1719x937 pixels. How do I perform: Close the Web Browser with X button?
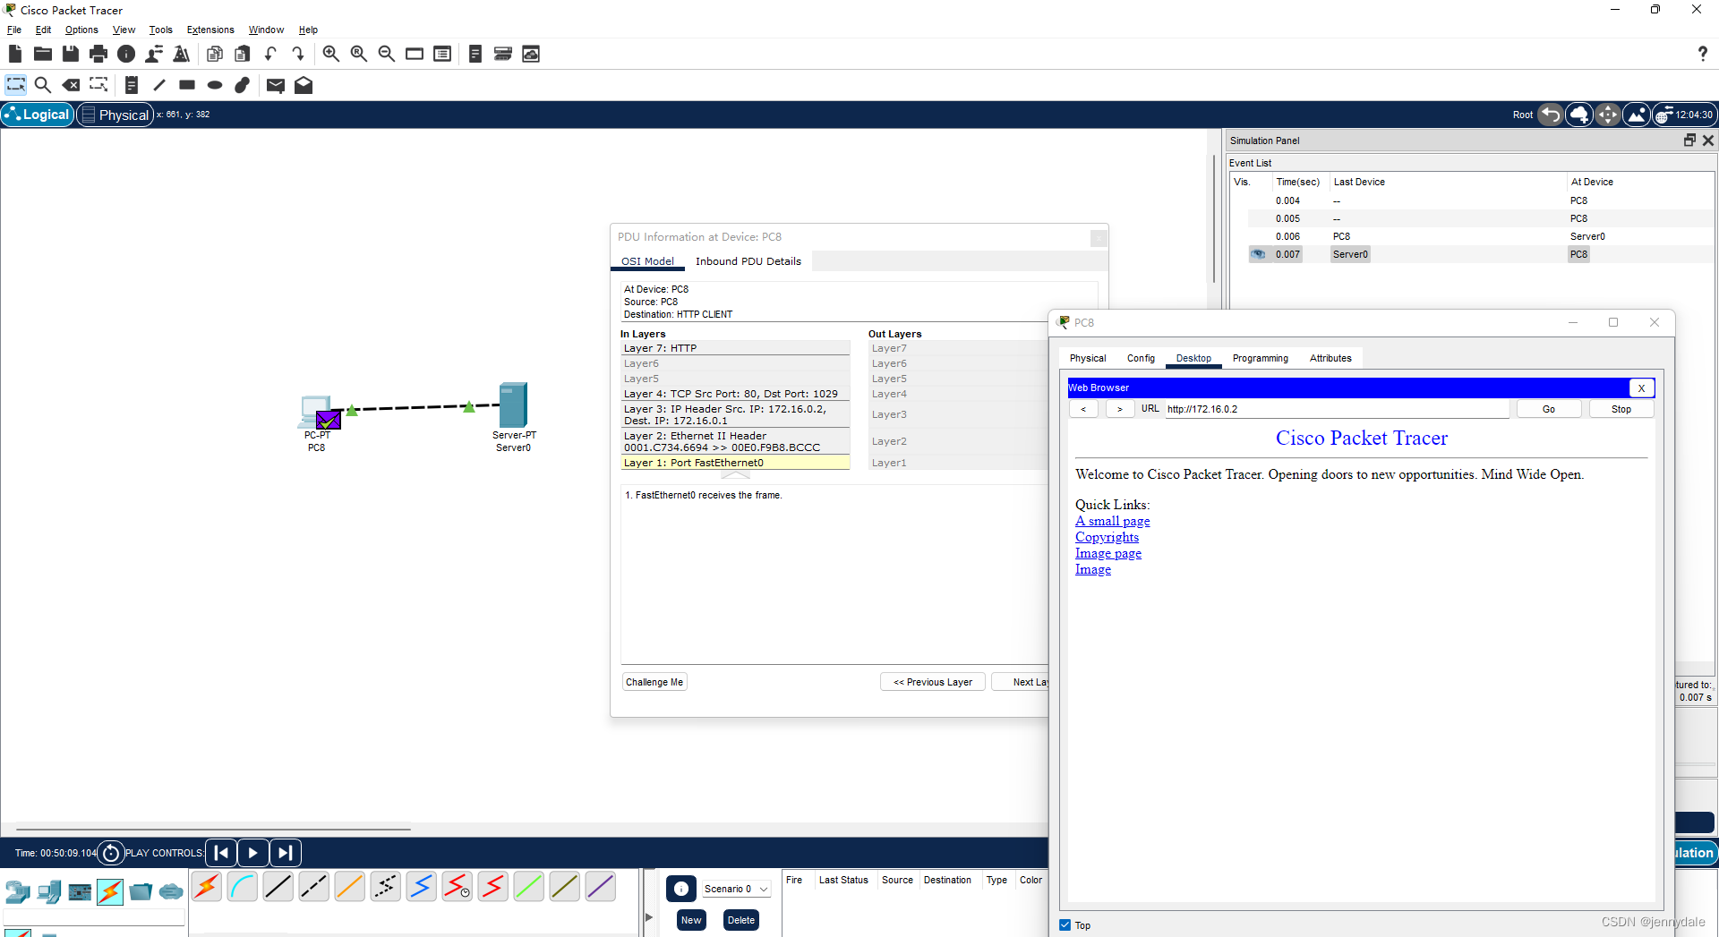tap(1641, 388)
